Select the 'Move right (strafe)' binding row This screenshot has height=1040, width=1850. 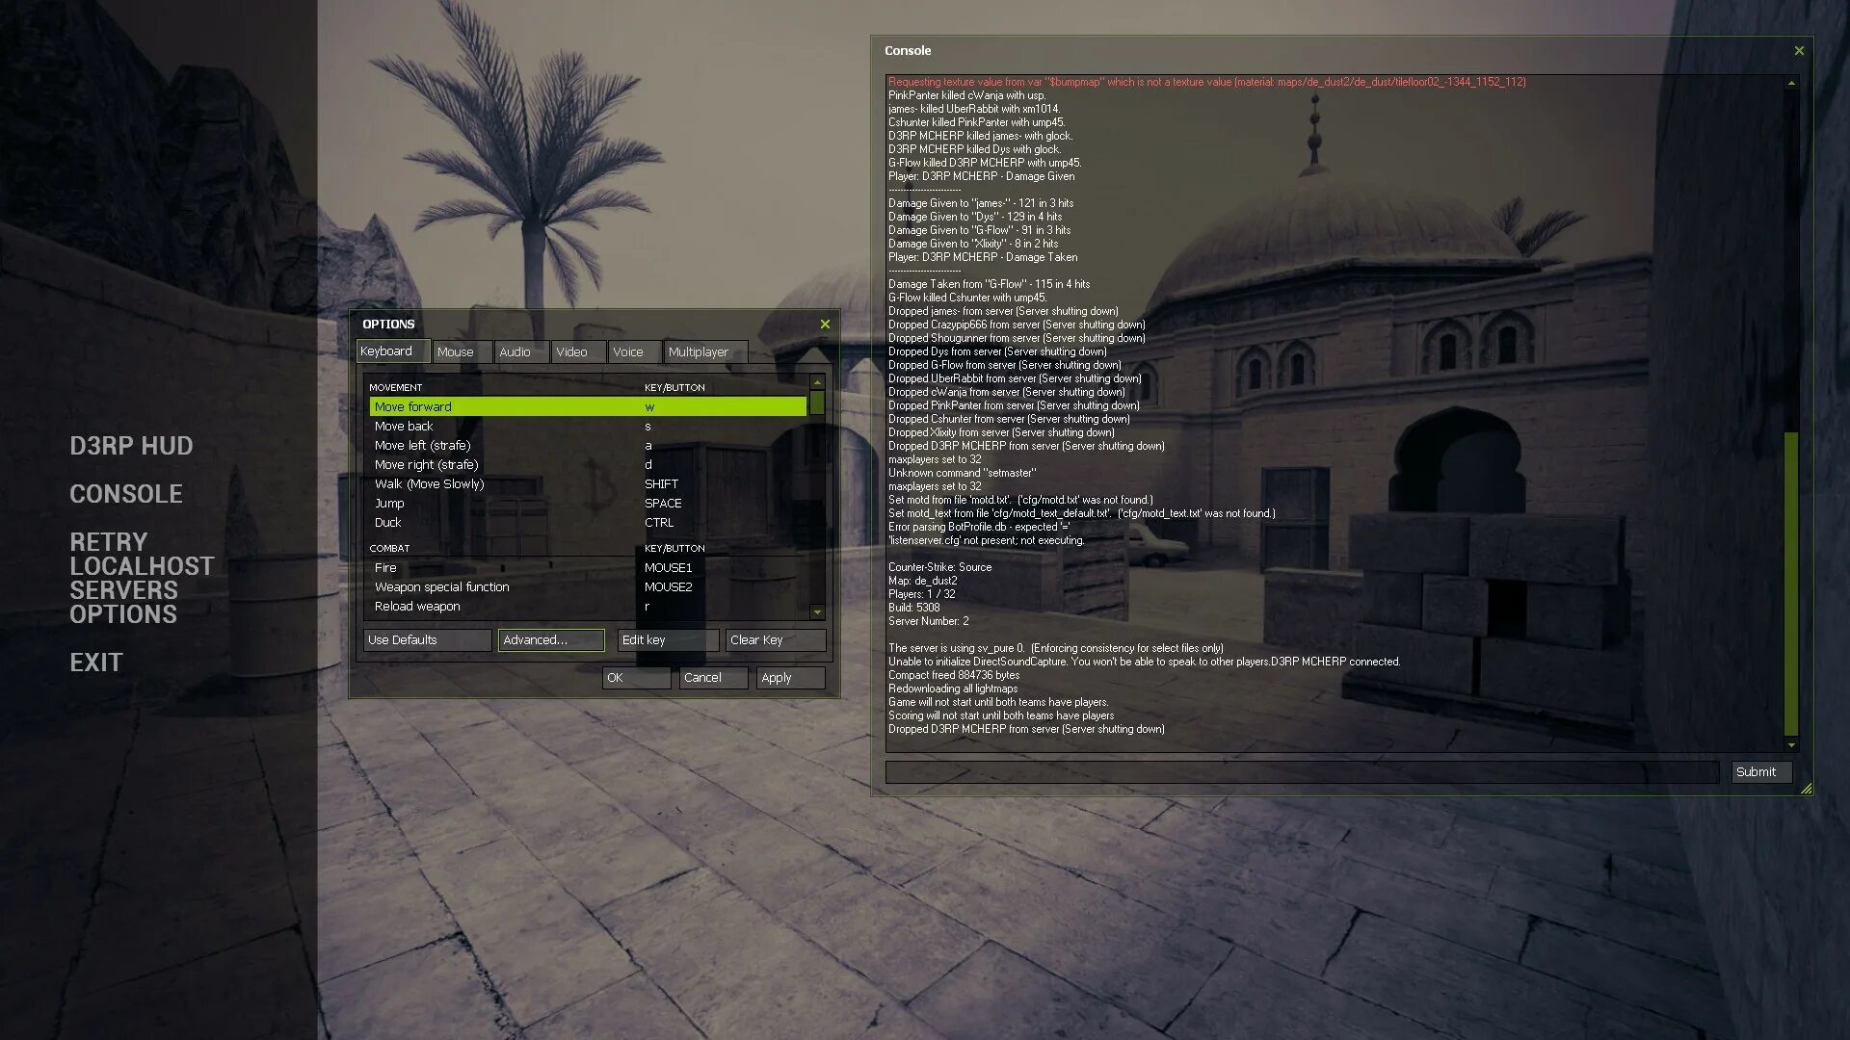click(588, 465)
